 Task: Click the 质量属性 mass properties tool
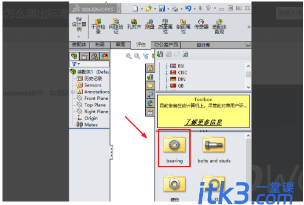(165, 26)
